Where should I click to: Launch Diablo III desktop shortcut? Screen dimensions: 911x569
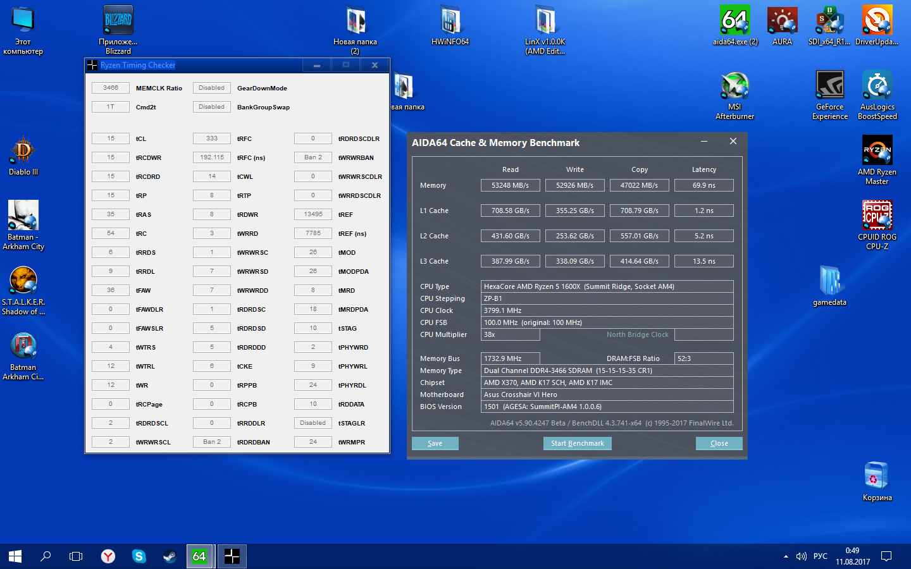(23, 156)
